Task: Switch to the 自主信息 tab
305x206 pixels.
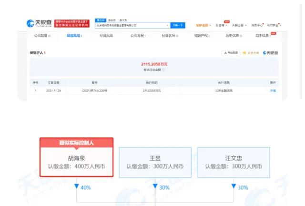Action: coord(263,36)
